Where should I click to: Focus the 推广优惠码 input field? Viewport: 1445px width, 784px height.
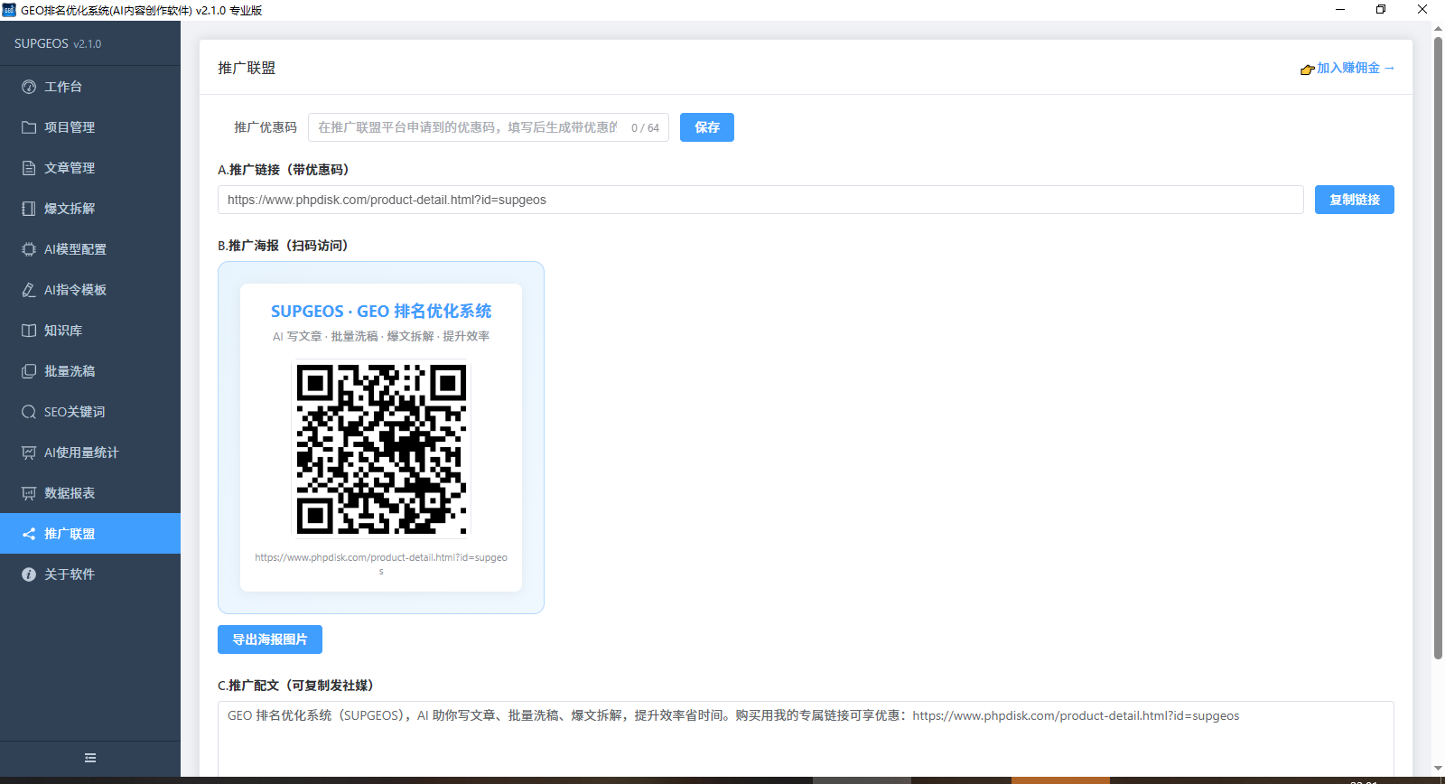488,127
